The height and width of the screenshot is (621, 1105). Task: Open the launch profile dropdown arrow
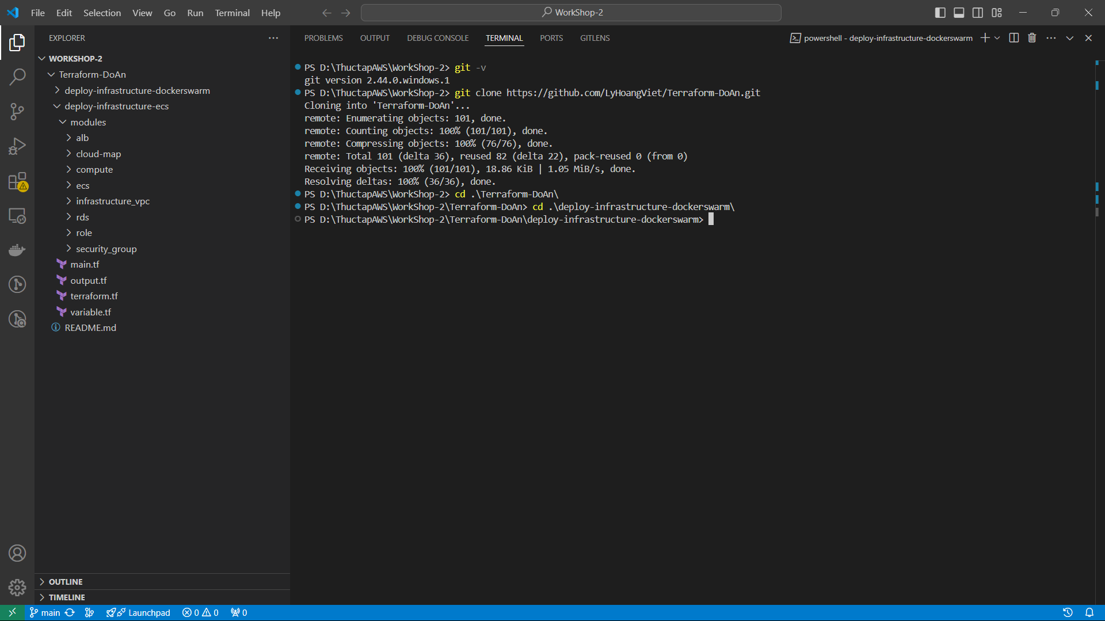pyautogui.click(x=997, y=38)
